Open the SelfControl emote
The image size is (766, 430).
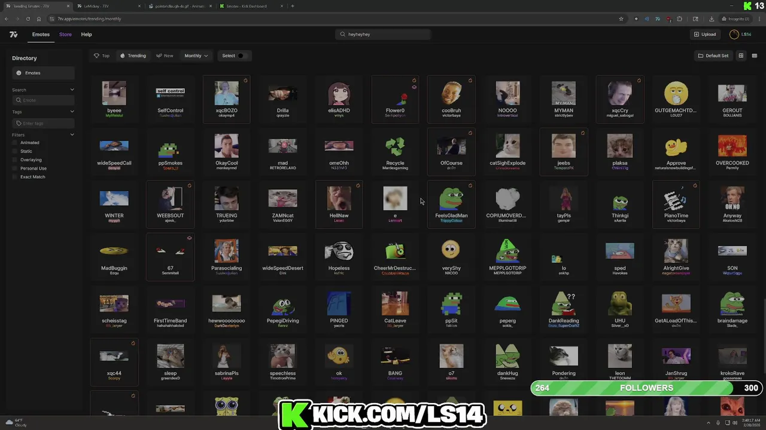[170, 99]
